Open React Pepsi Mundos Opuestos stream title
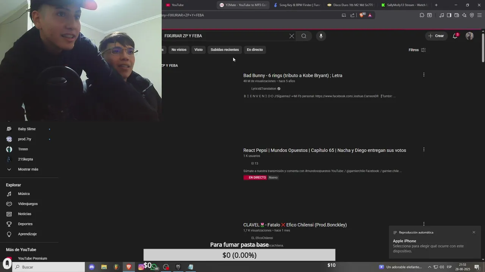The height and width of the screenshot is (272, 485). pos(325,150)
